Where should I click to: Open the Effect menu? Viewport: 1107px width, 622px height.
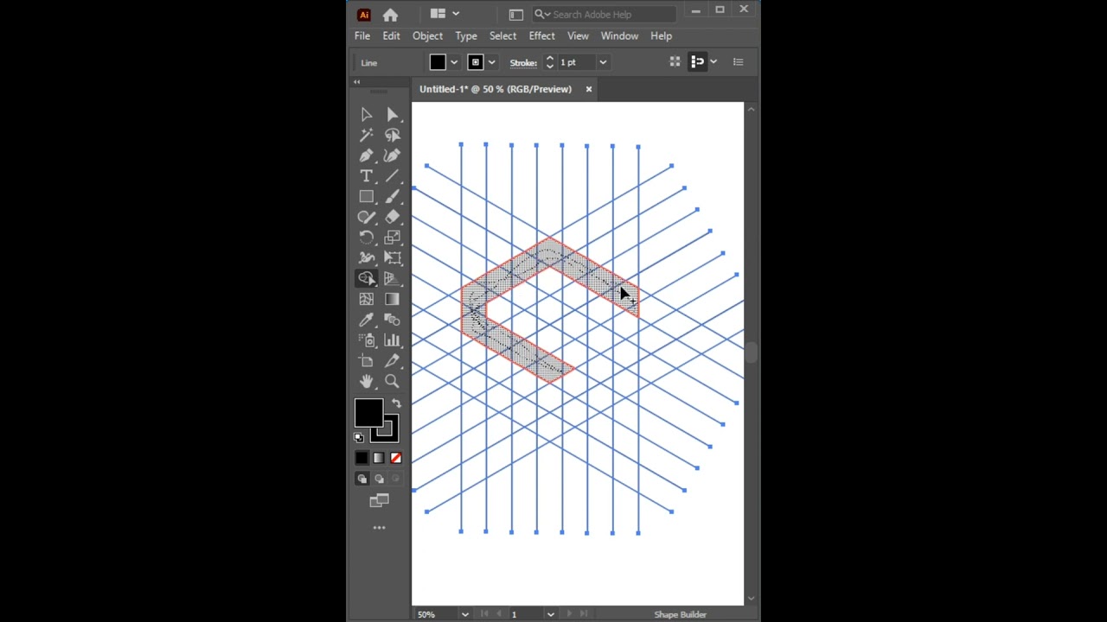click(x=542, y=36)
